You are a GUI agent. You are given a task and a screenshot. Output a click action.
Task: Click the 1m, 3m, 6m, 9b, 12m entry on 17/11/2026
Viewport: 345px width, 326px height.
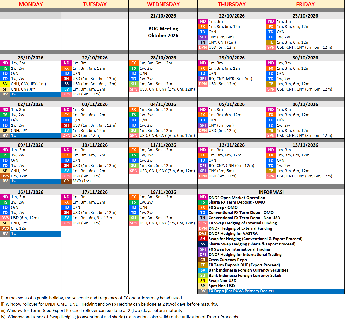click(x=92, y=218)
